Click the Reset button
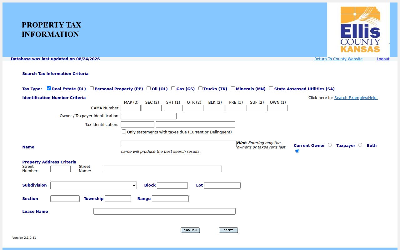This screenshot has width=400, height=250. [228, 230]
